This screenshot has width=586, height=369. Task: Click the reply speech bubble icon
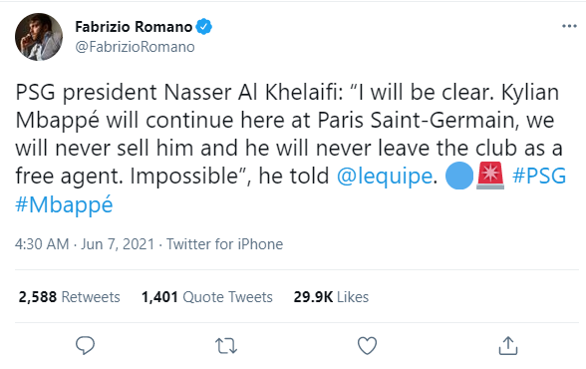tap(86, 345)
